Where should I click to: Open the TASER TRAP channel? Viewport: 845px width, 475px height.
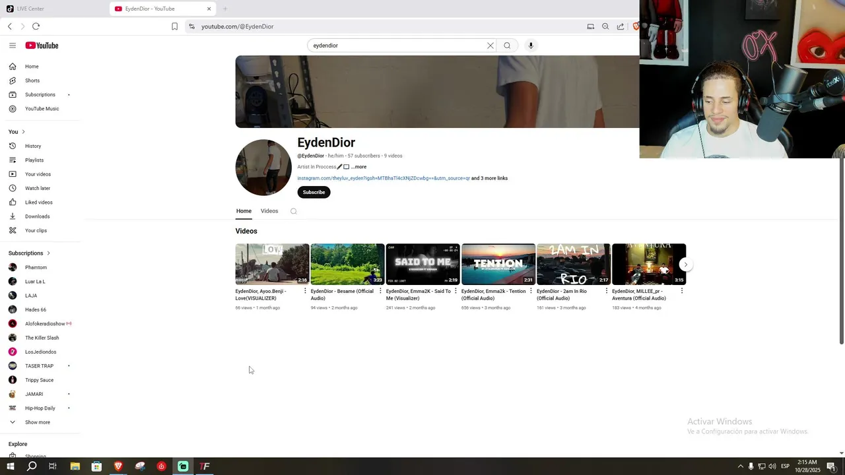click(40, 366)
